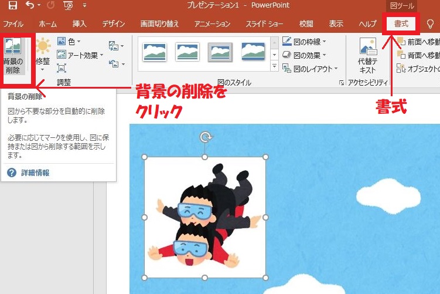
Task: Expand the full picture styles gallery
Action: point(274,66)
